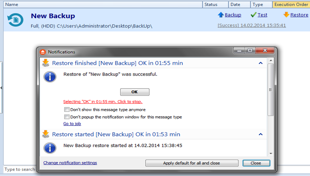Collapse the Restore finished notification chevron
The width and height of the screenshot is (310, 176).
pos(260,63)
